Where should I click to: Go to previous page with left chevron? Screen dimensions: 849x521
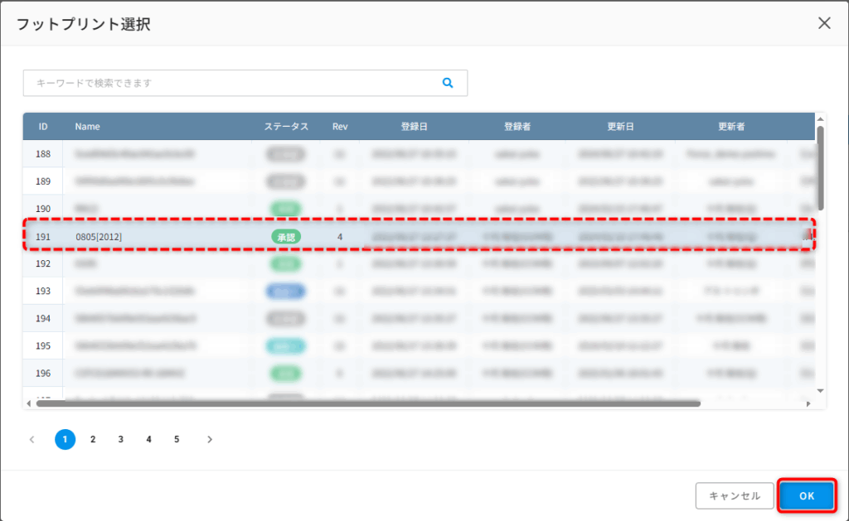32,439
